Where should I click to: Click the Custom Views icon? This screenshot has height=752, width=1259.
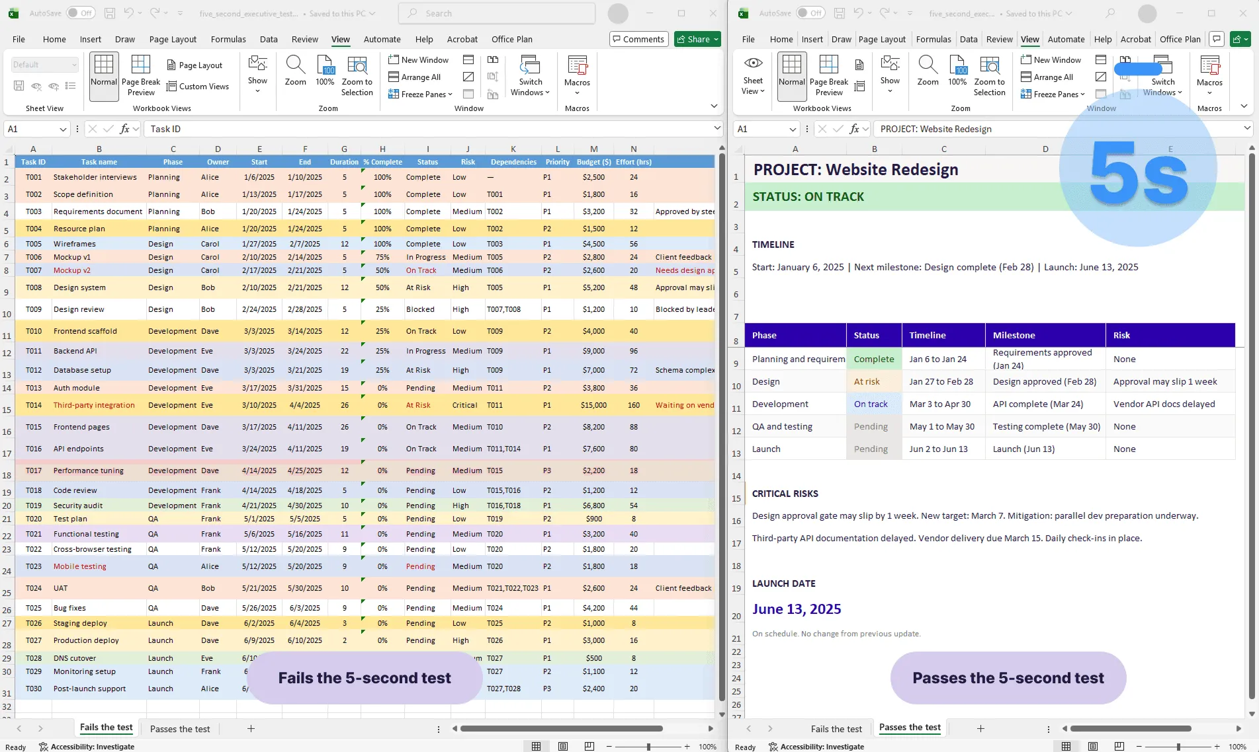198,87
